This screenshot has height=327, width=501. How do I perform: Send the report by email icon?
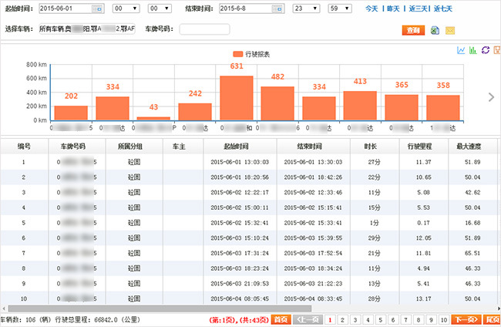coord(450,31)
